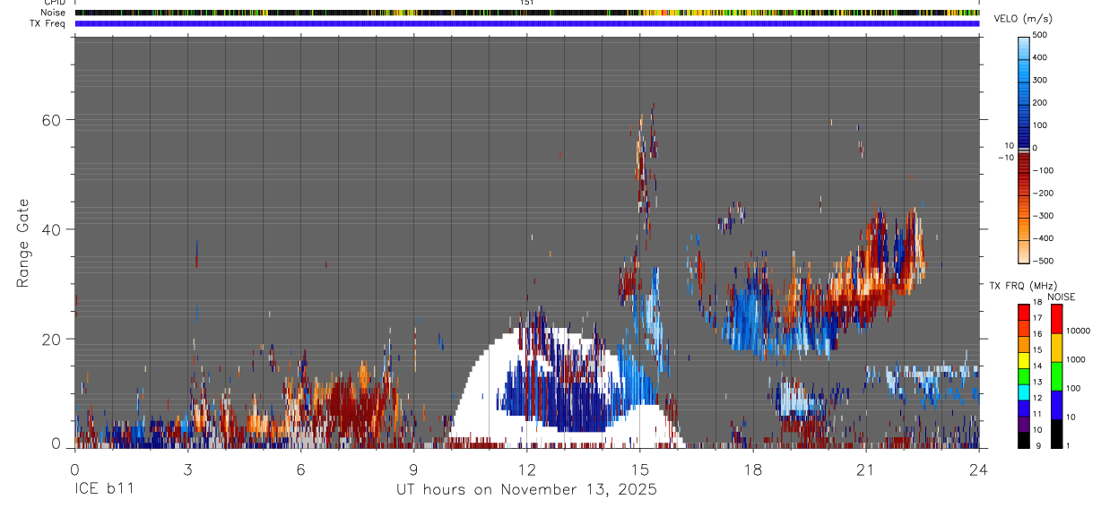Click the '-10' ground scatter threshold label
The image size is (1101, 508).
[1008, 157]
